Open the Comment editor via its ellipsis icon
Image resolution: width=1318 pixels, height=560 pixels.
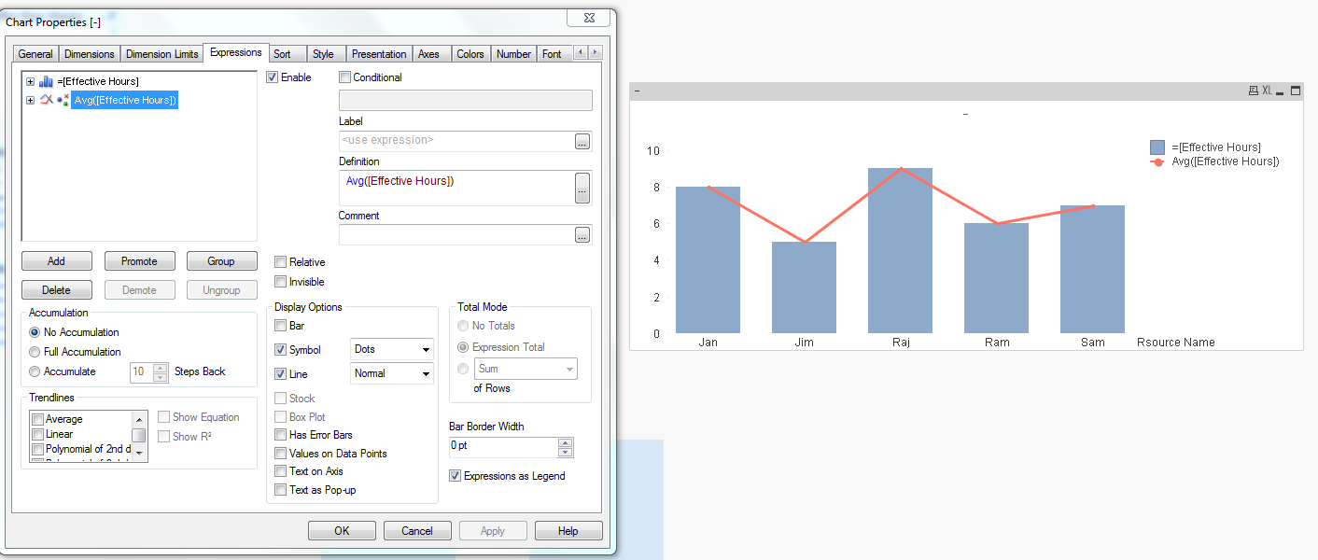coord(582,235)
